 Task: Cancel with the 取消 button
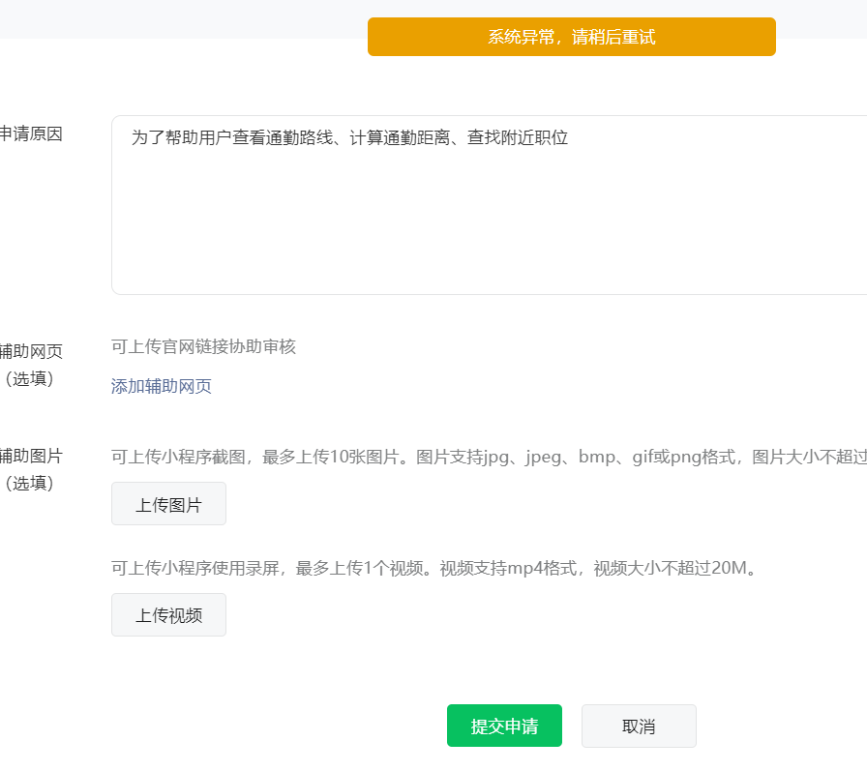tap(639, 726)
